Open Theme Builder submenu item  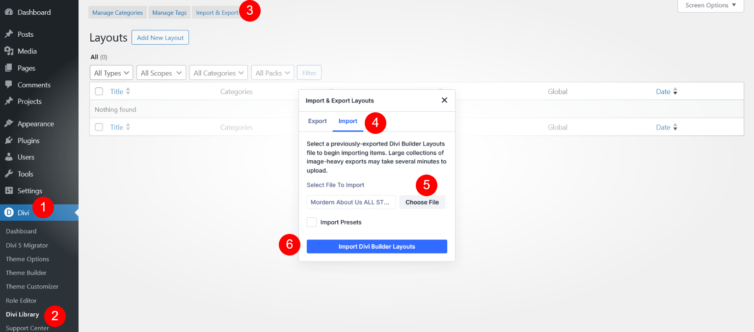tap(26, 273)
